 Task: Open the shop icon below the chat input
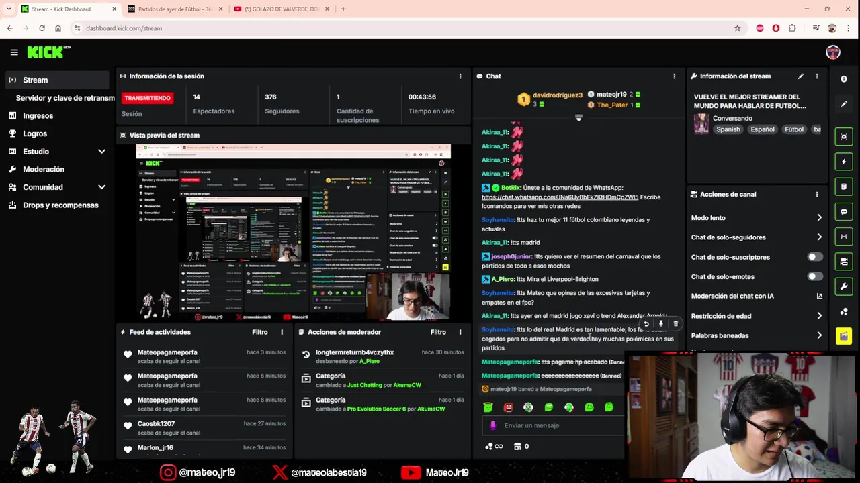pos(517,446)
